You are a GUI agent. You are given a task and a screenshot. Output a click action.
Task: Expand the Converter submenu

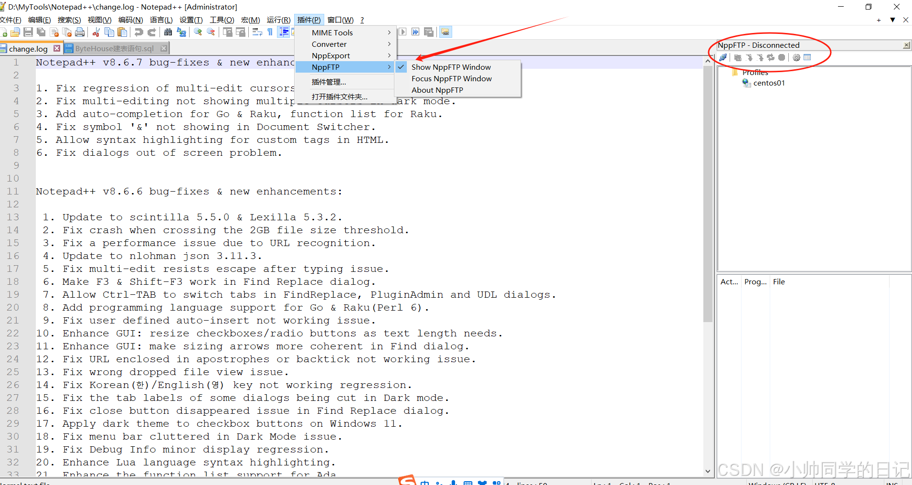click(345, 44)
